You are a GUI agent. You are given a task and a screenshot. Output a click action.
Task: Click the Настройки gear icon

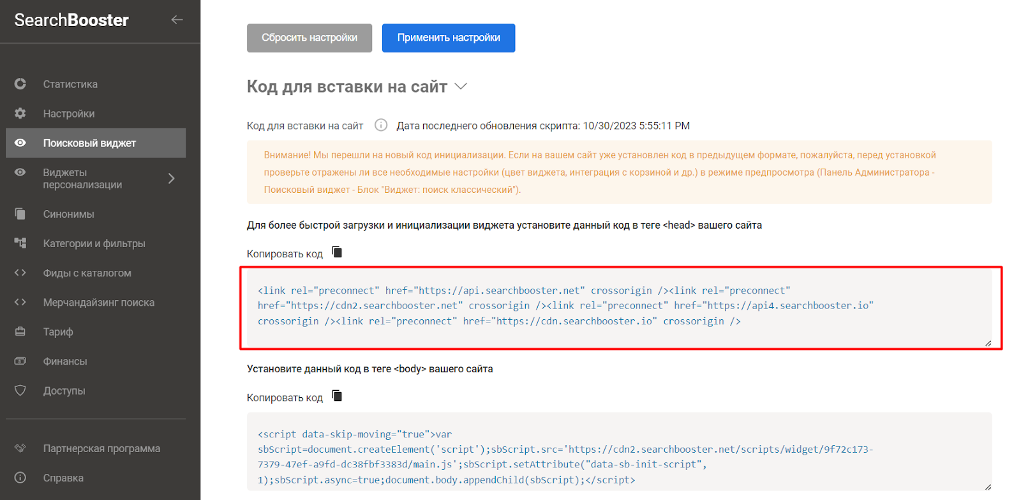20,113
